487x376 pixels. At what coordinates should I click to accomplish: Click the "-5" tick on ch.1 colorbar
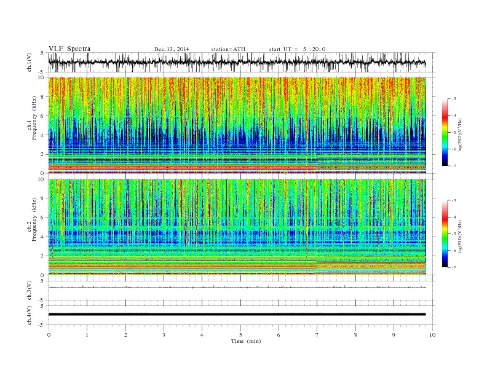(453, 133)
